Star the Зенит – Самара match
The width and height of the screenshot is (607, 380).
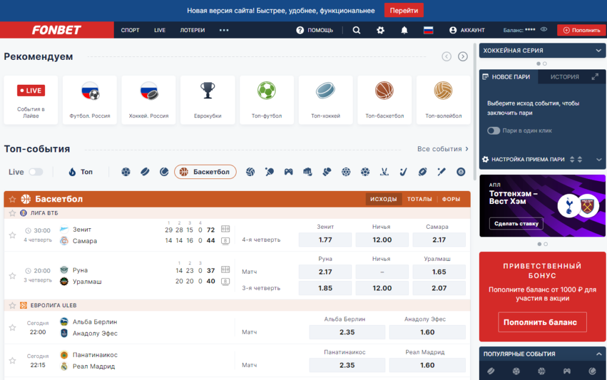coord(12,235)
